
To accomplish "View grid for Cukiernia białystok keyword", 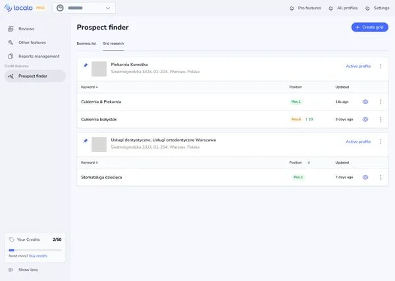I will pyautogui.click(x=365, y=119).
